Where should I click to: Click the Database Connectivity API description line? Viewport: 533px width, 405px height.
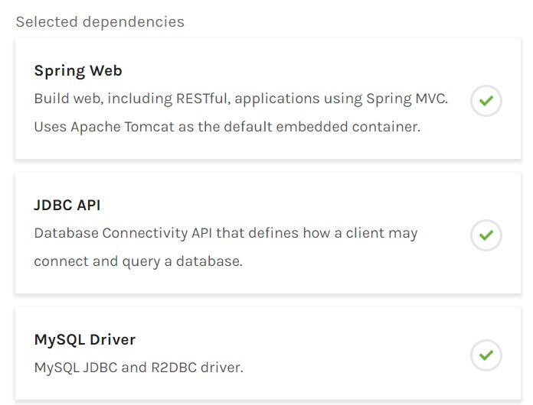(226, 233)
